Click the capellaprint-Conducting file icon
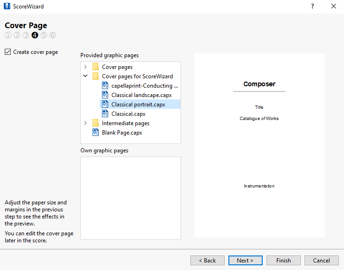This screenshot has width=344, height=270. [x=105, y=86]
